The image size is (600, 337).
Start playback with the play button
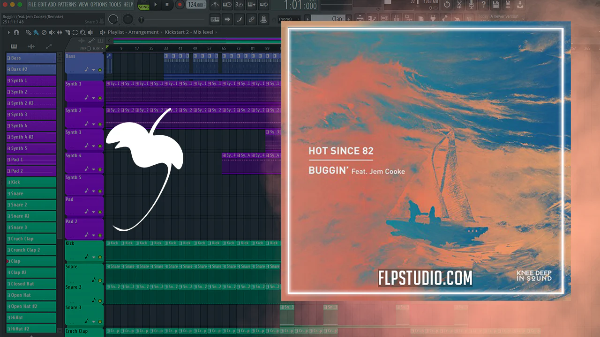click(x=156, y=5)
